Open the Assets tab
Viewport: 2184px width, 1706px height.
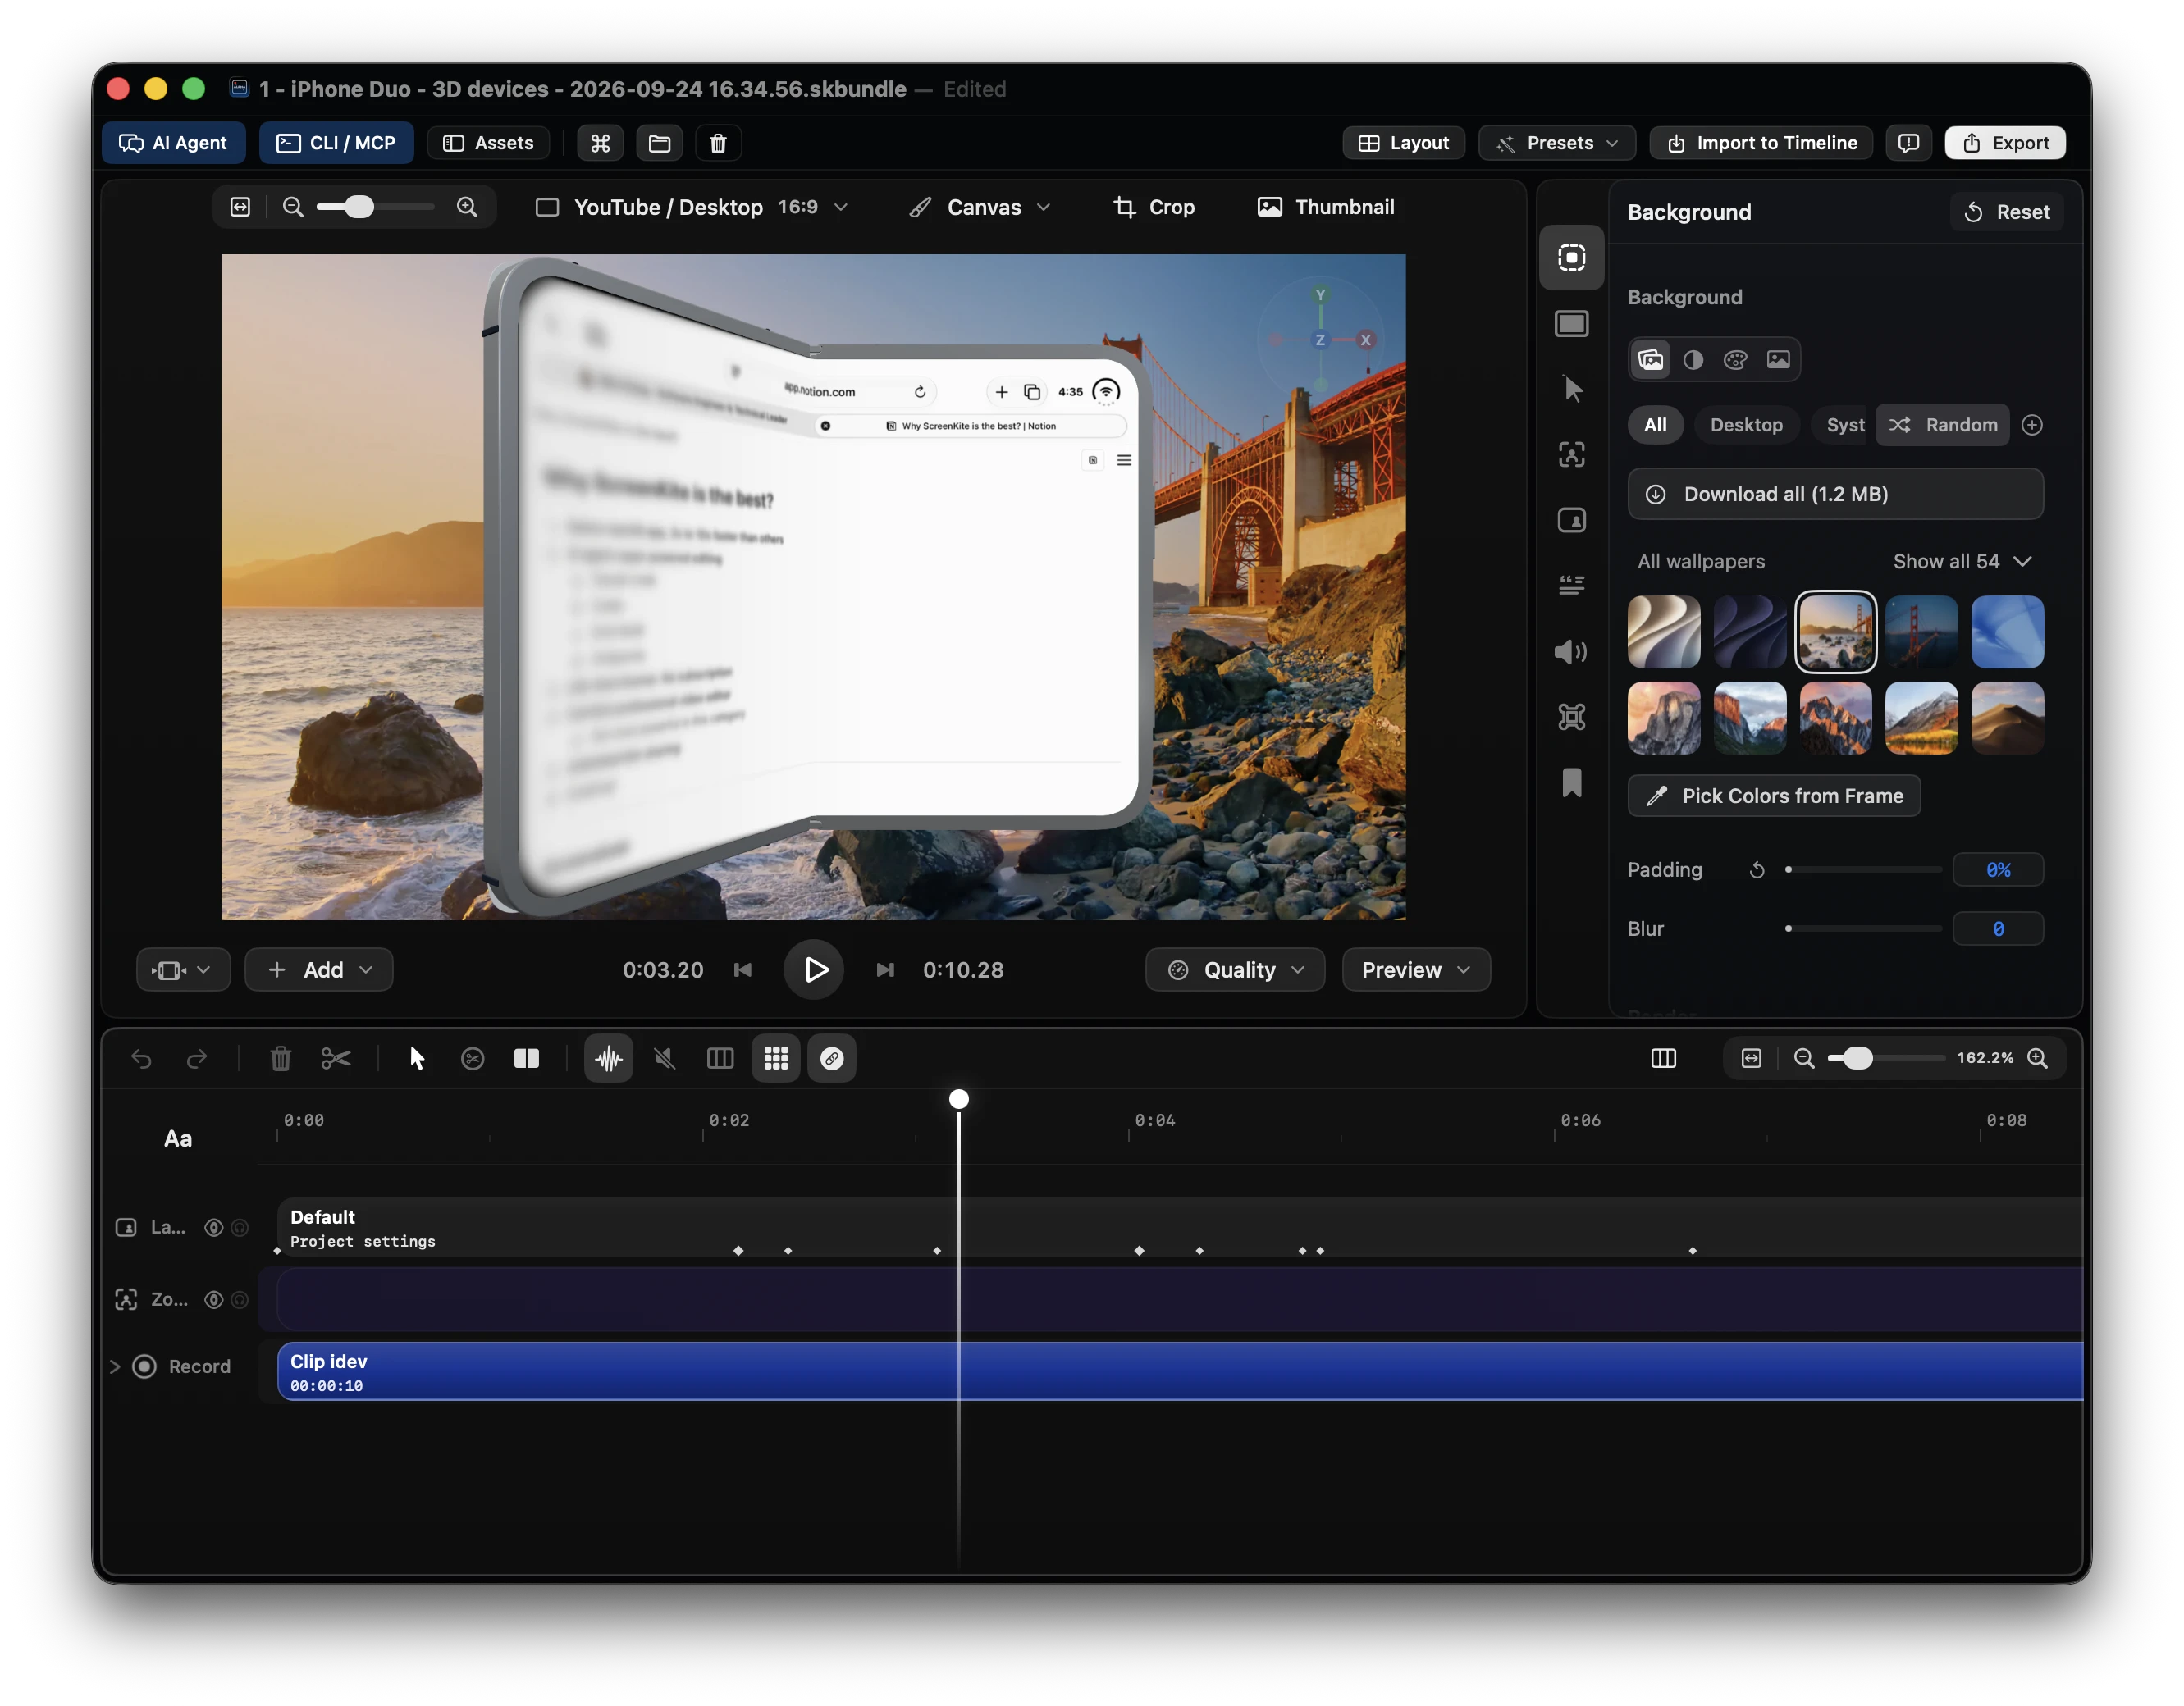(488, 143)
